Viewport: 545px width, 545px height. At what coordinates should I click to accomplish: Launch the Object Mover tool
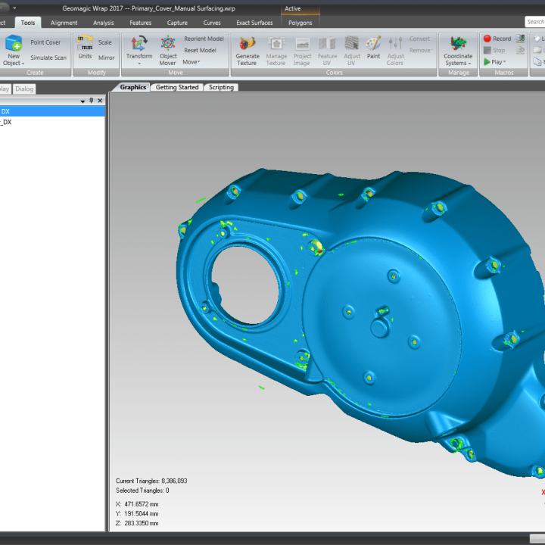(x=168, y=51)
